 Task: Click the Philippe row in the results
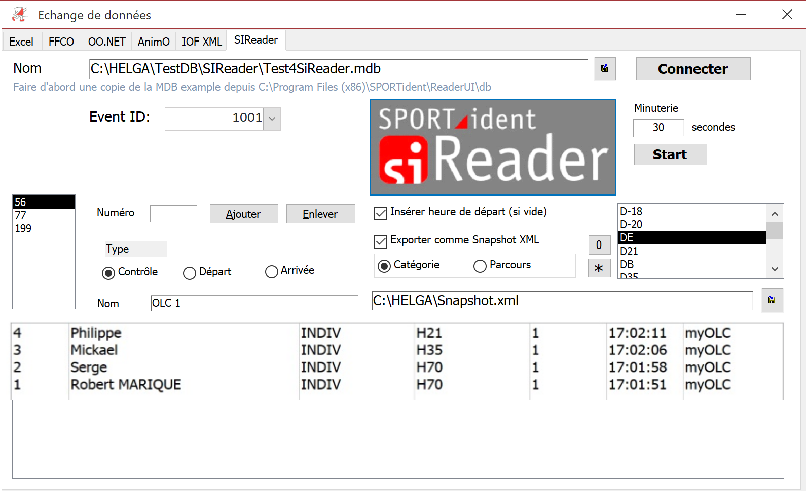coord(397,333)
